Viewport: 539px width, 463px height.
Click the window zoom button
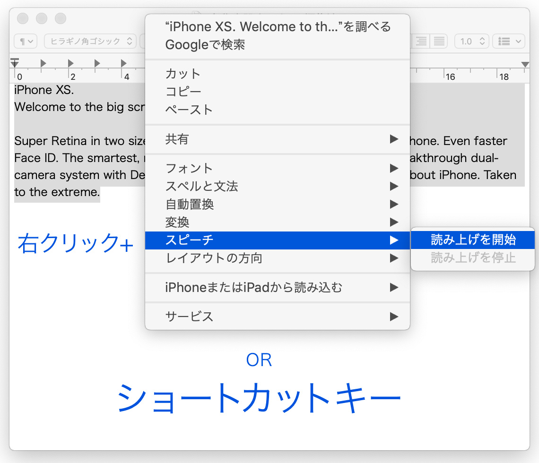pyautogui.click(x=61, y=18)
